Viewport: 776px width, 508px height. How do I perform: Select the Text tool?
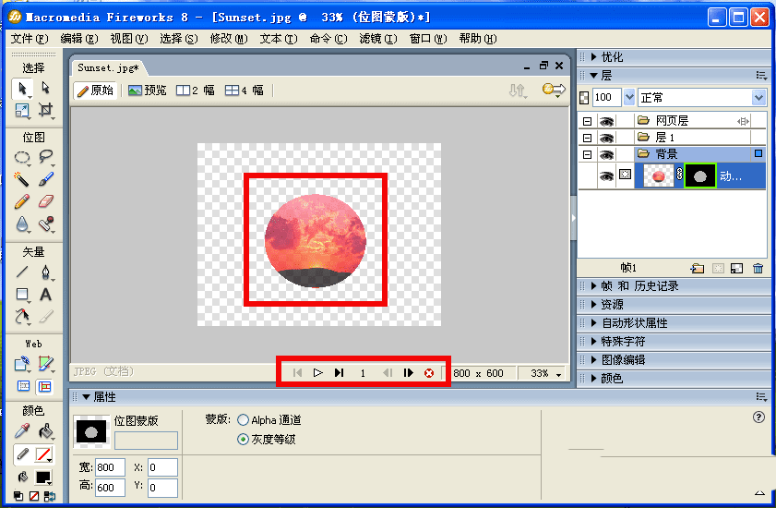click(45, 295)
